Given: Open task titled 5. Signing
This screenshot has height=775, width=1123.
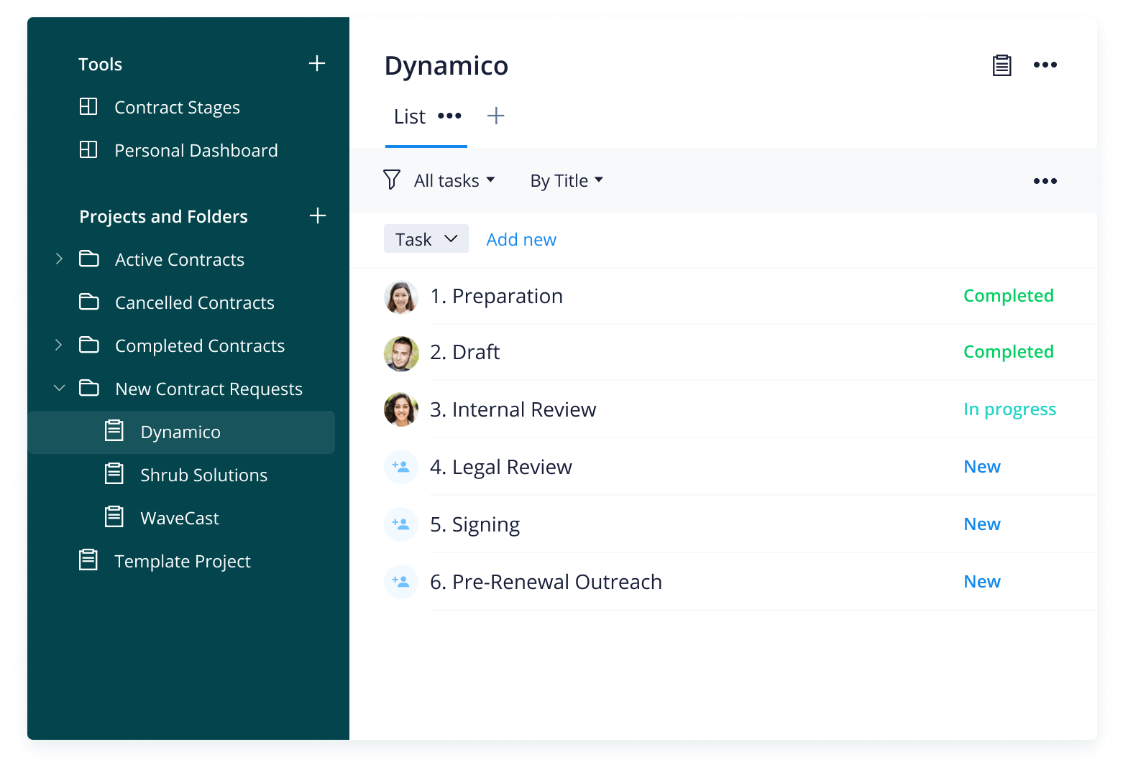Looking at the screenshot, I should pyautogui.click(x=475, y=524).
